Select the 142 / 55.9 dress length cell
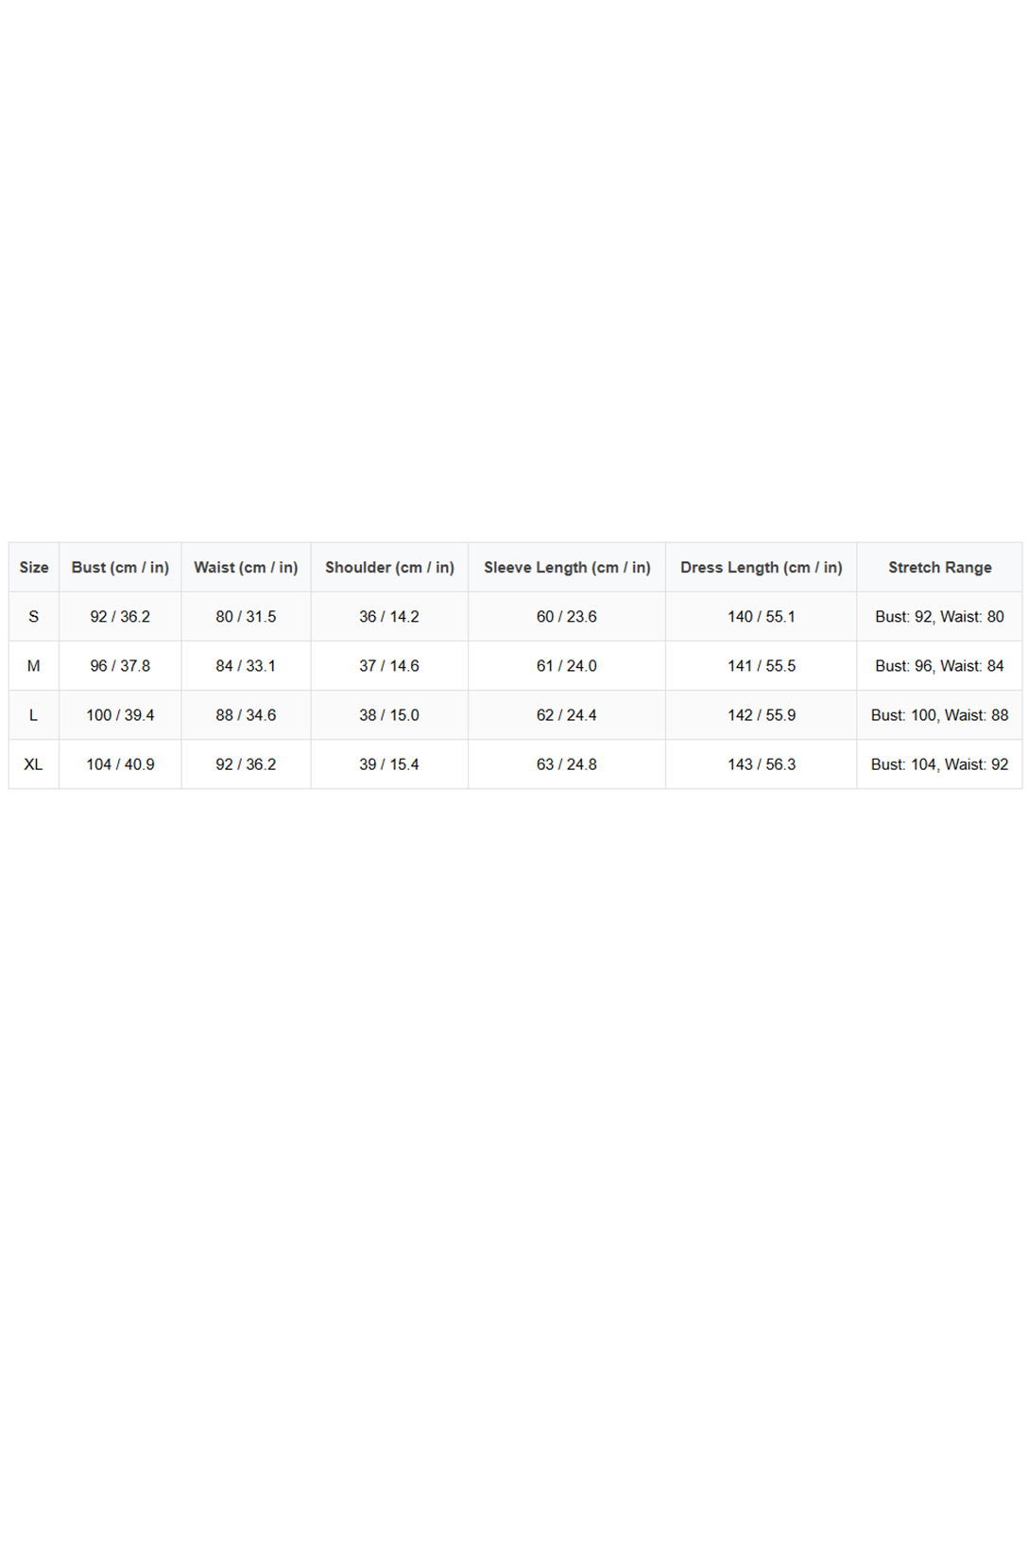This screenshot has width=1028, height=1542. pos(761,714)
